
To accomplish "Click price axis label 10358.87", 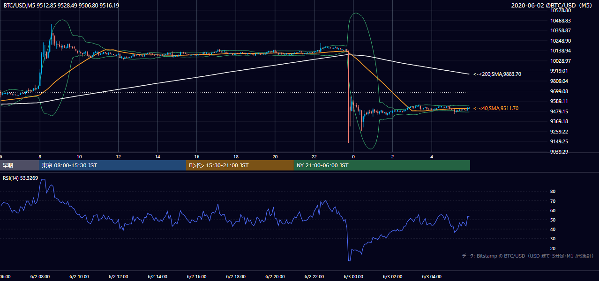I will [x=561, y=30].
